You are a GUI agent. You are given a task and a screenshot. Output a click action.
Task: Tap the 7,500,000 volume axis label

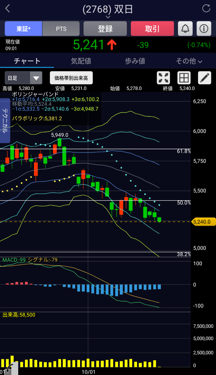203,326
